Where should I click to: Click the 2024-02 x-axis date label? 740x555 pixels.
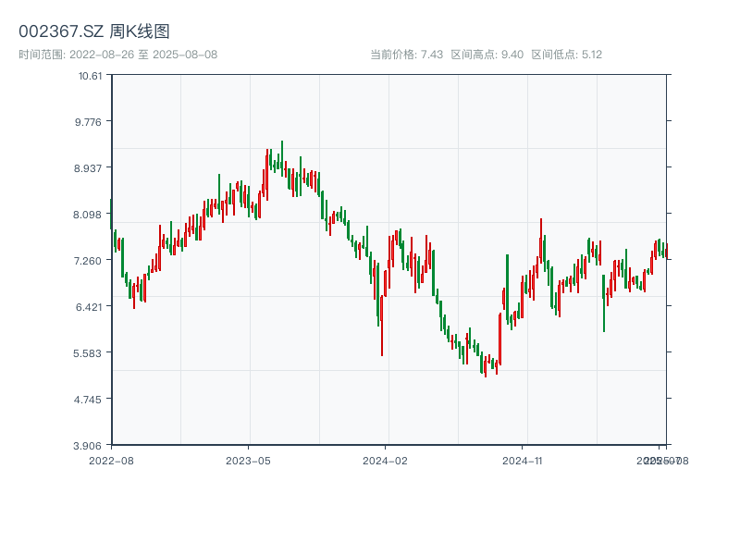[385, 460]
